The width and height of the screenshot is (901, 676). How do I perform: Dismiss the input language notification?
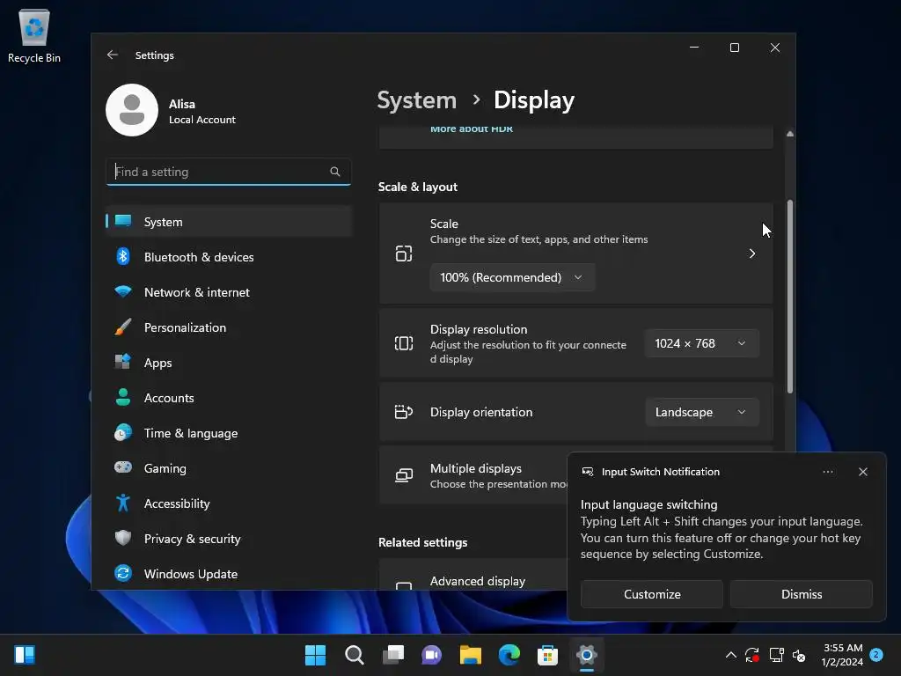coord(801,594)
